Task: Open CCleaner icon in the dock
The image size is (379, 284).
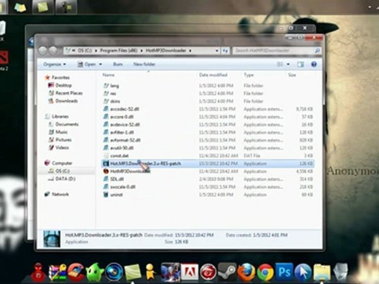Action: (76, 273)
